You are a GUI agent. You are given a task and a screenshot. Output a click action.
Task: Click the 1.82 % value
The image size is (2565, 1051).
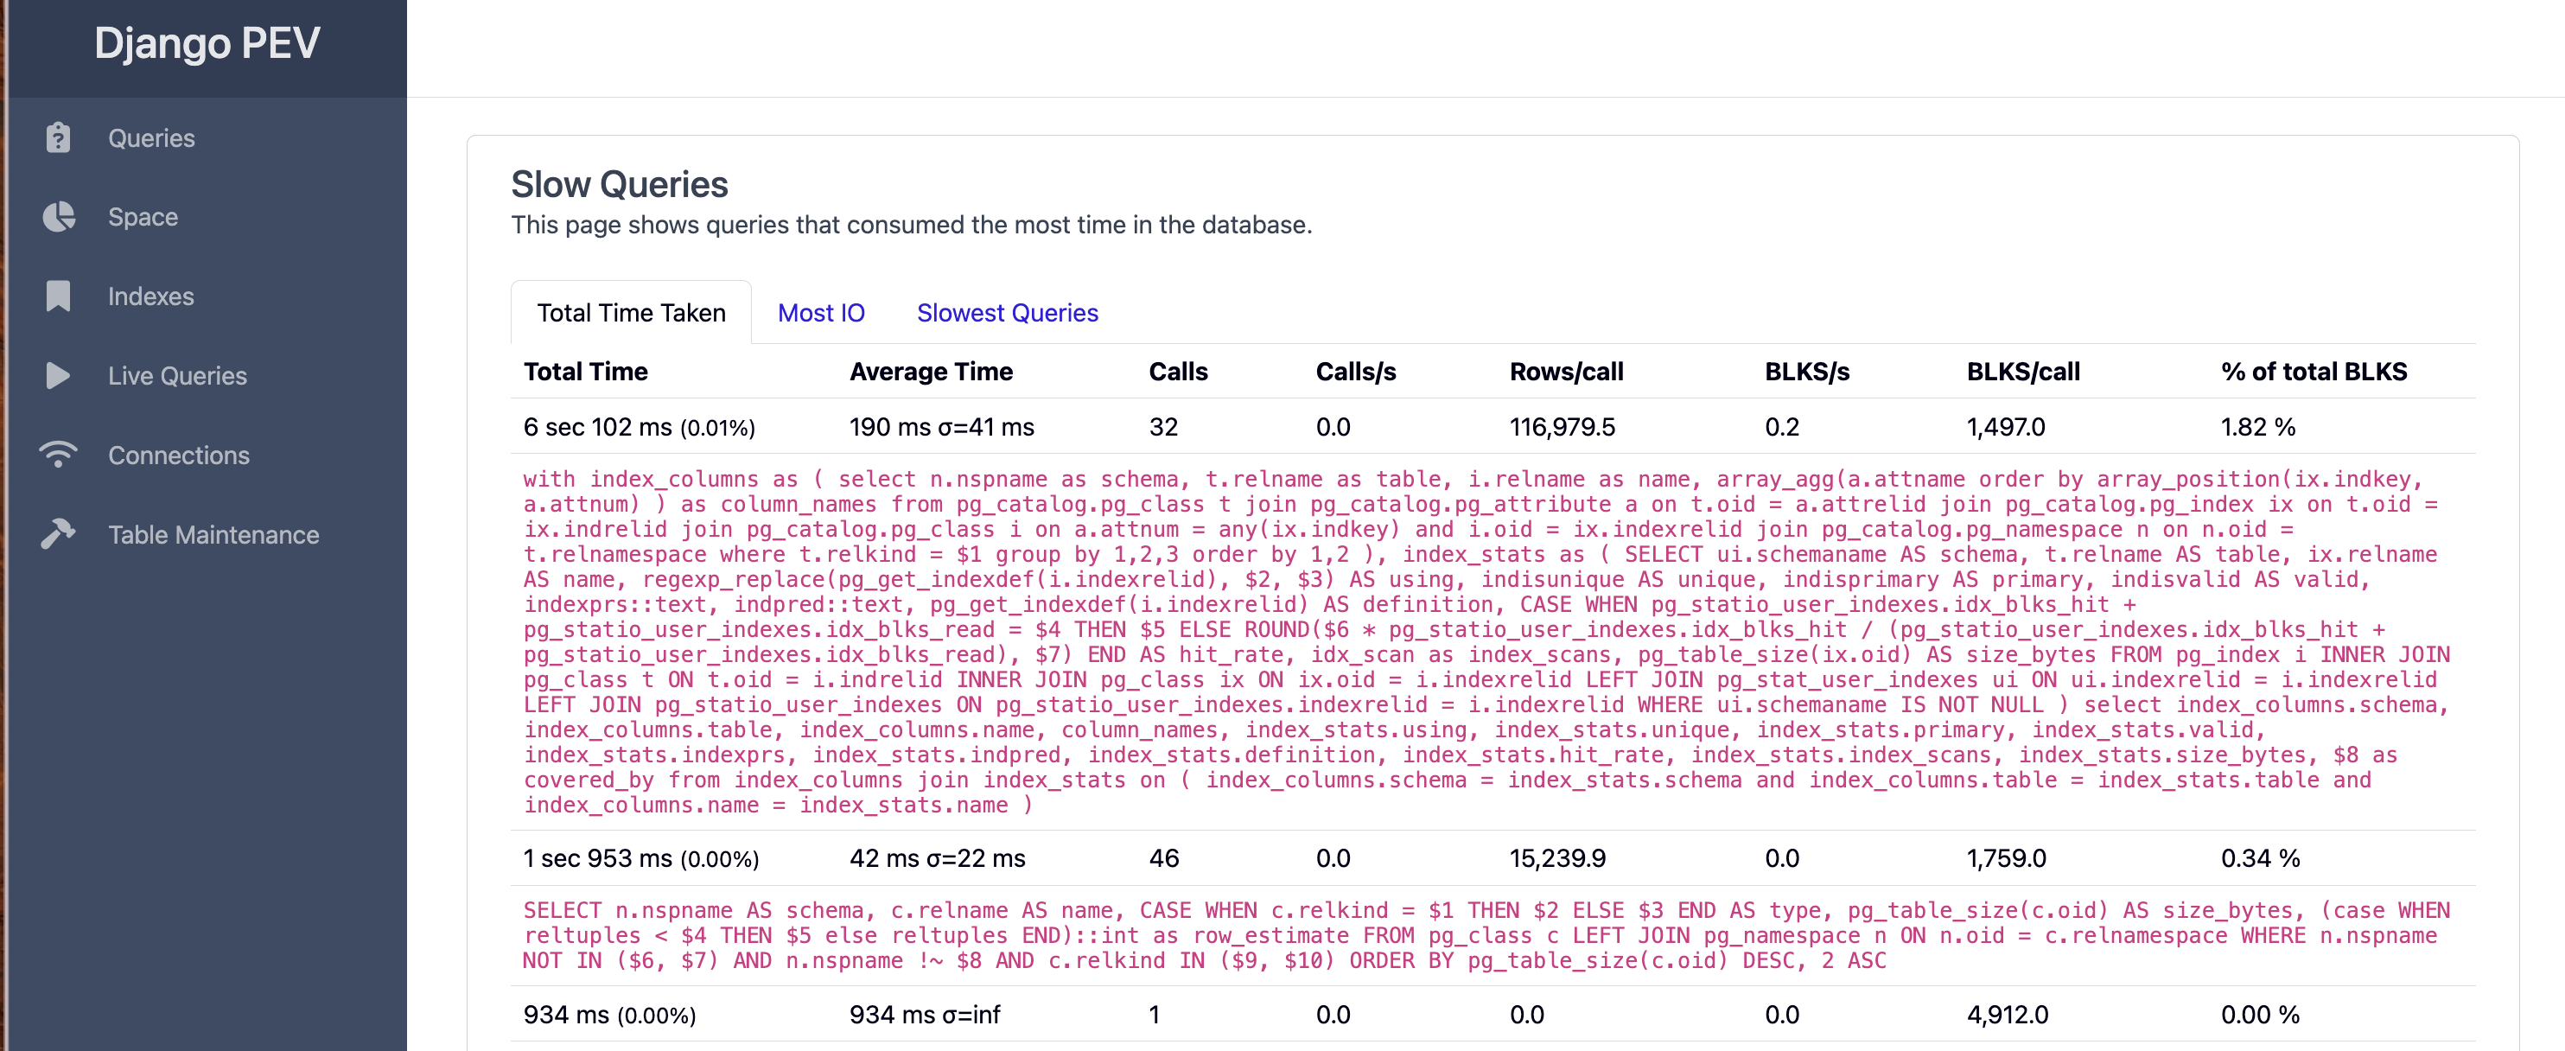pyautogui.click(x=2258, y=427)
